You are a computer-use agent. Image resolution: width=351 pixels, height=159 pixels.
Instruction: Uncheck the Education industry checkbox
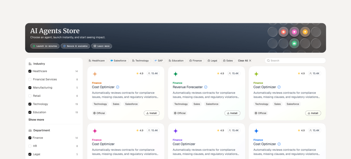click(x=30, y=112)
